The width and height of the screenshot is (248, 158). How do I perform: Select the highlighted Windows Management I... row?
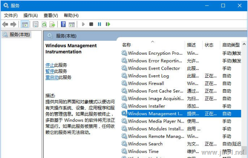point(181,114)
